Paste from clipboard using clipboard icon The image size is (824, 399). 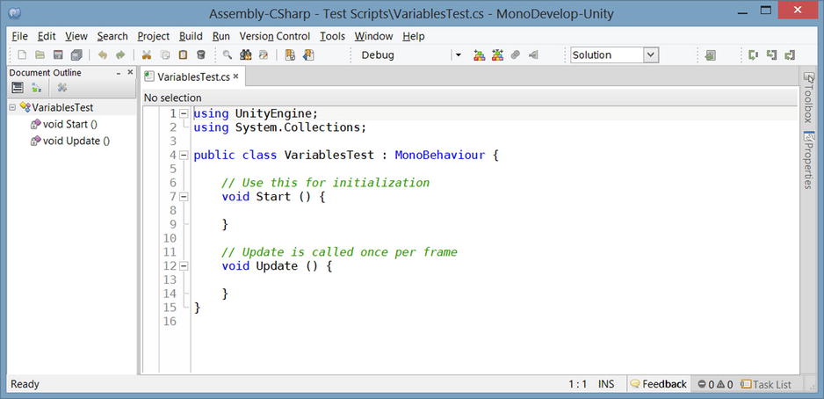click(183, 54)
